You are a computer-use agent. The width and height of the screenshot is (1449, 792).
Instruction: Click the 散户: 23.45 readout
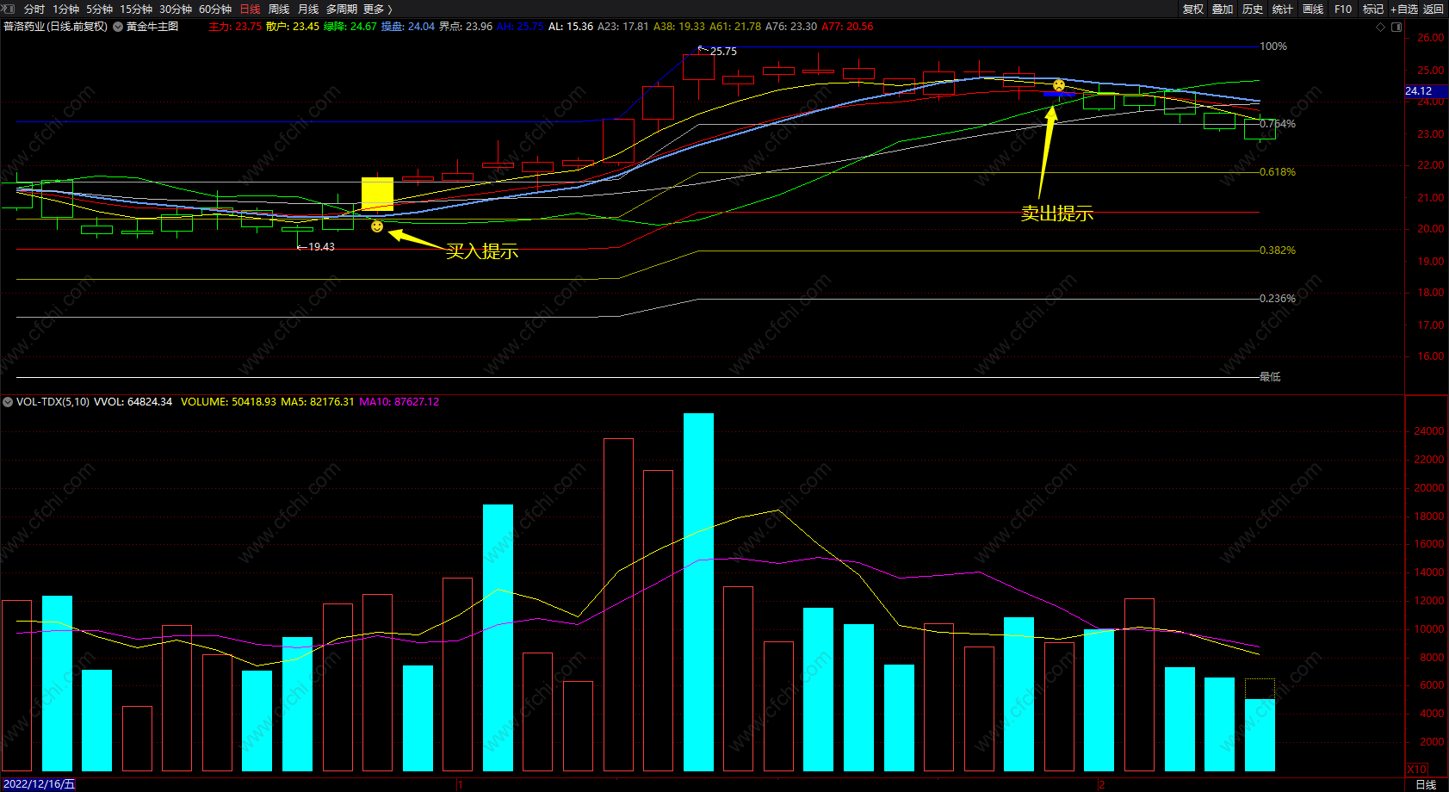293,27
